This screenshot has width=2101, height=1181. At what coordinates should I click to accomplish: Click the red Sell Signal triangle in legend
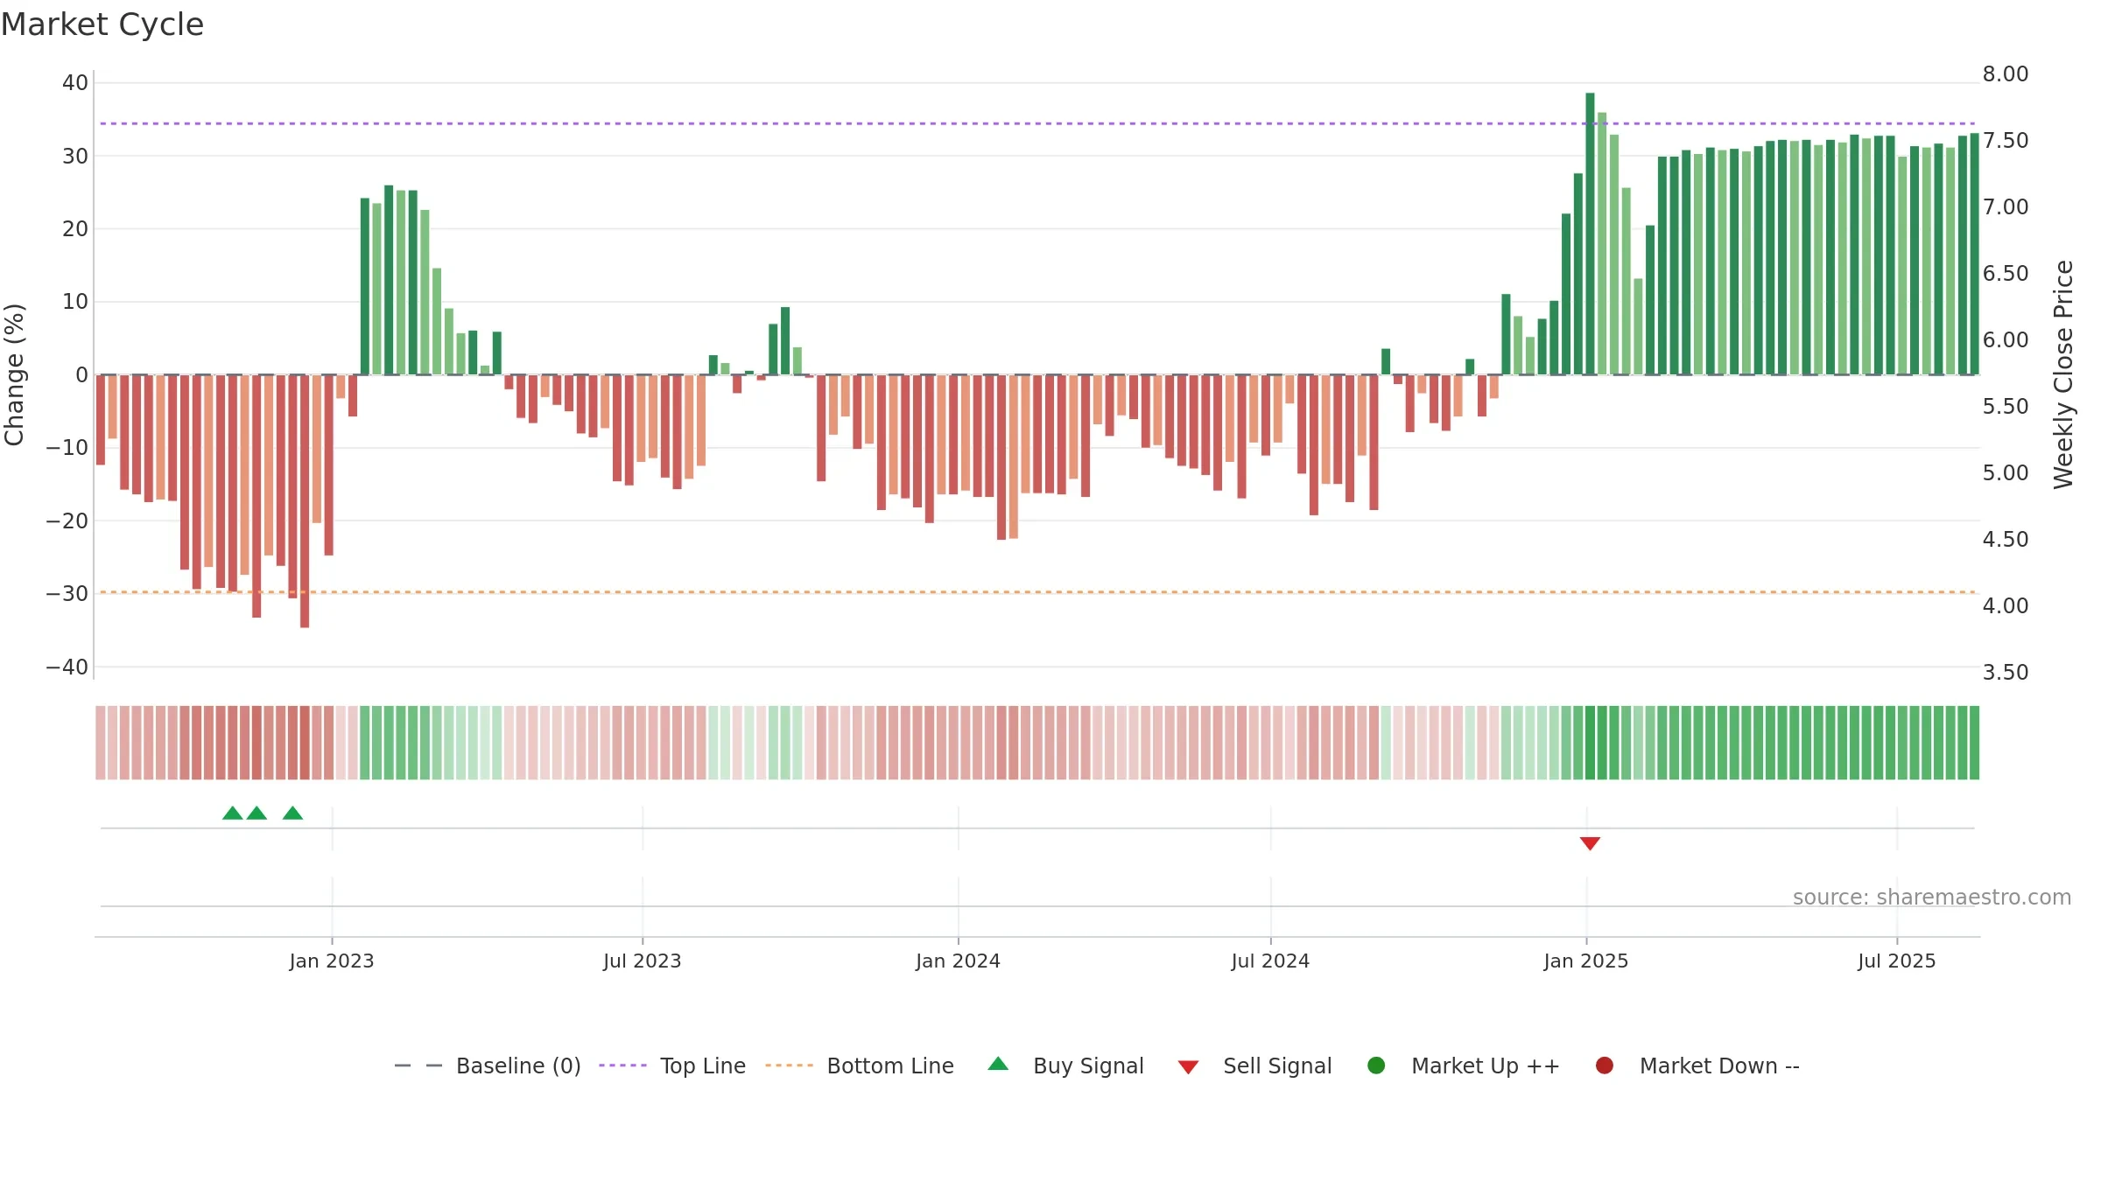pyautogui.click(x=1188, y=1067)
